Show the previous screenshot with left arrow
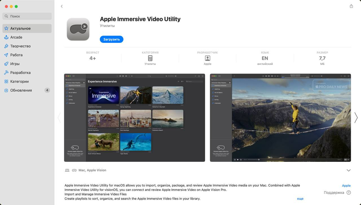 tap(59, 118)
